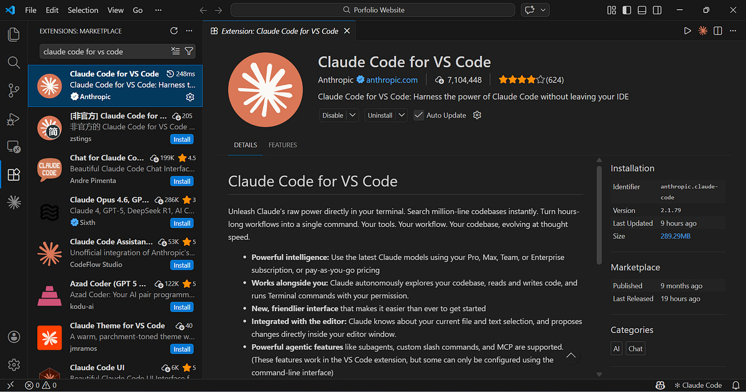The image size is (746, 392).
Task: Select the DETAILS tab
Action: (246, 145)
